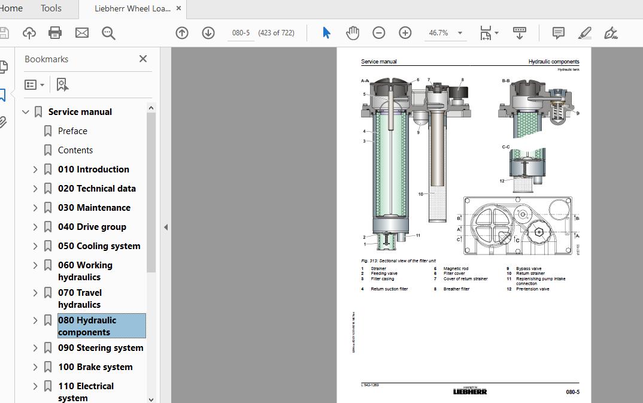Open the find text magnifier icon
Viewport: 643px width, 403px height.
point(109,33)
